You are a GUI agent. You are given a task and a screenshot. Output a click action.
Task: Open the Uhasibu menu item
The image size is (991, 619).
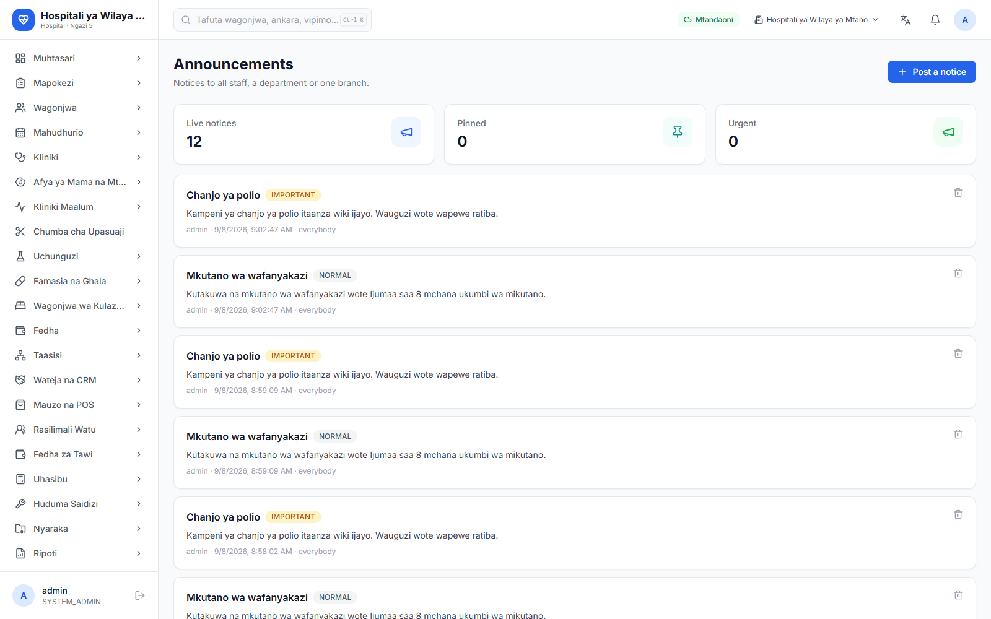(x=79, y=479)
